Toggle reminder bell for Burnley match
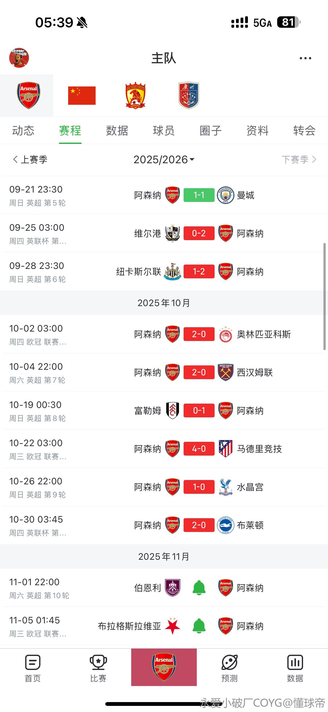The image size is (328, 712). click(x=199, y=588)
